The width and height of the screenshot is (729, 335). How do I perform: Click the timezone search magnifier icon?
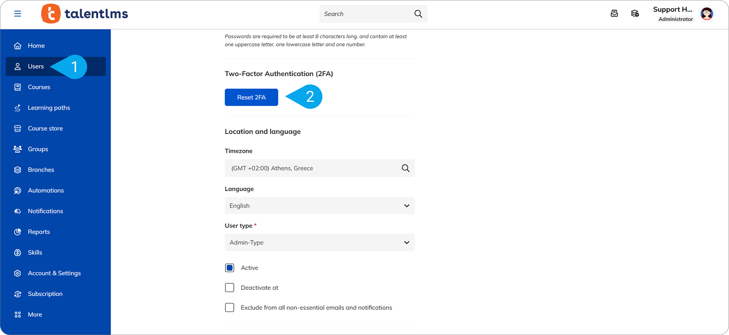[x=405, y=168]
